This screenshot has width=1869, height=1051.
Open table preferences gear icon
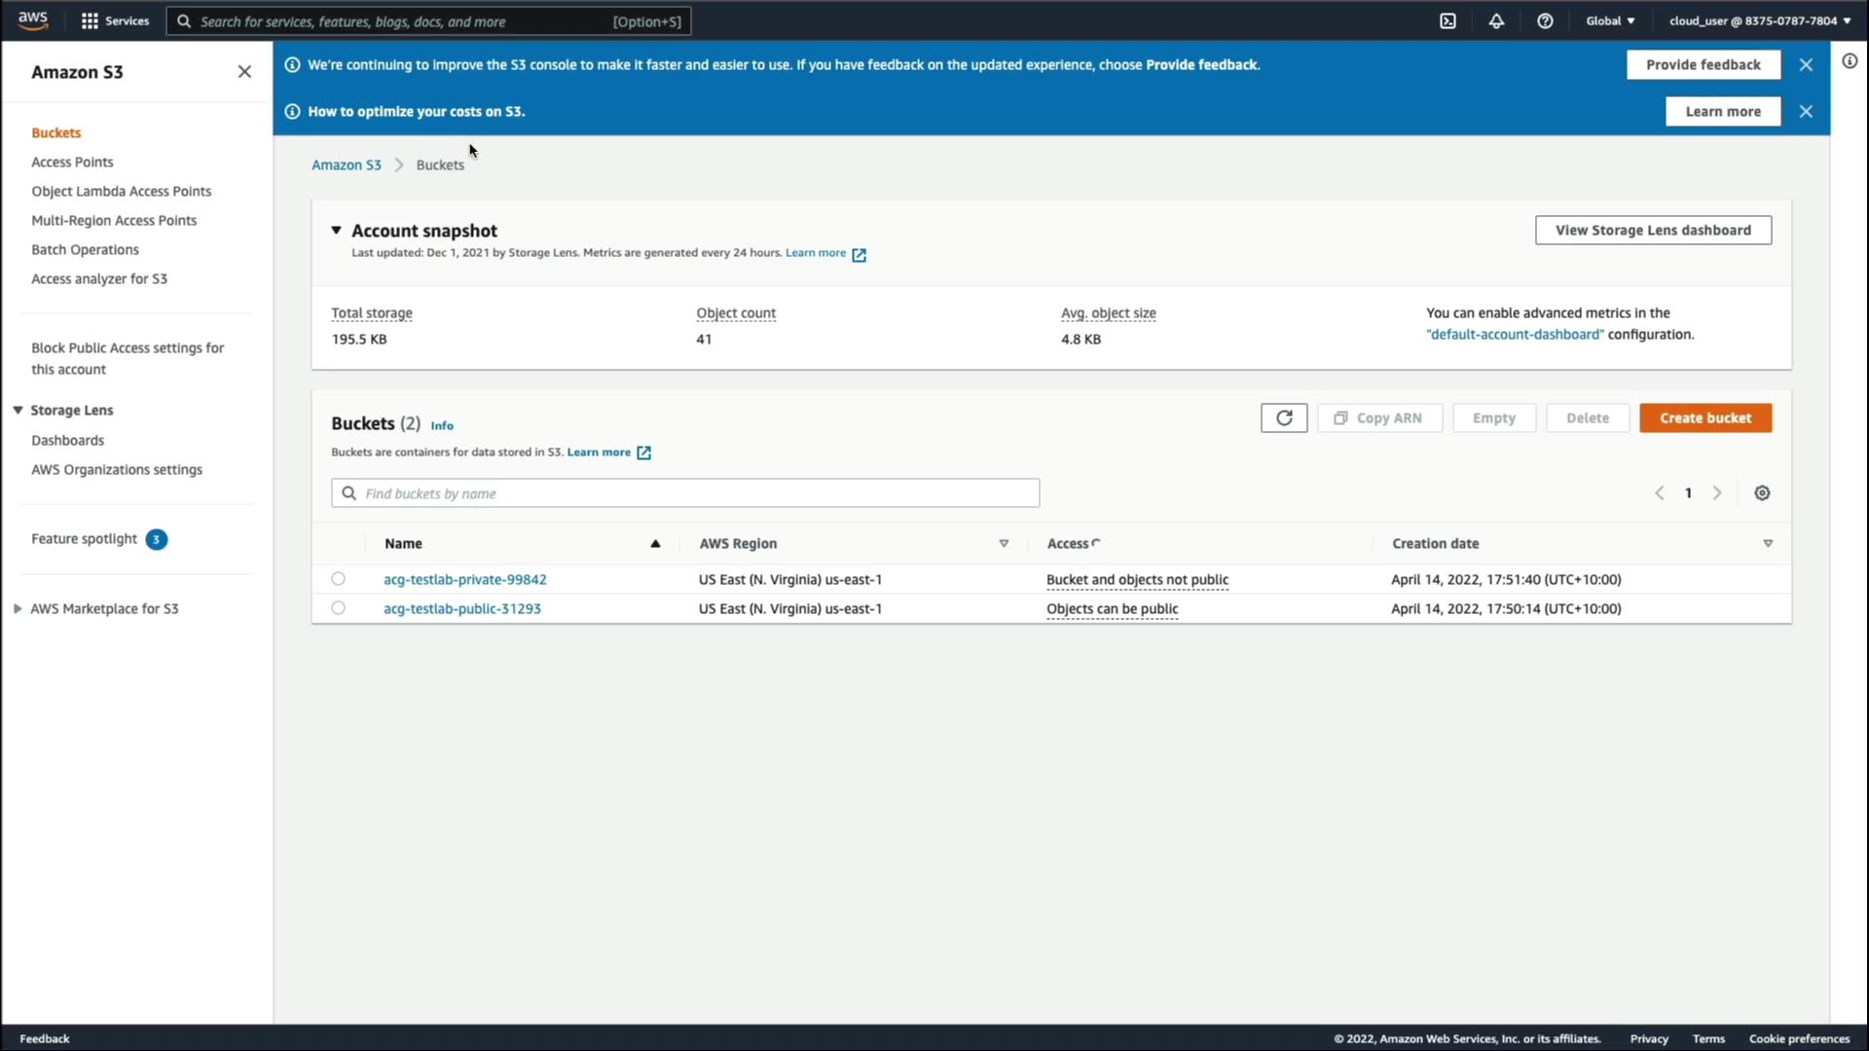1762,493
